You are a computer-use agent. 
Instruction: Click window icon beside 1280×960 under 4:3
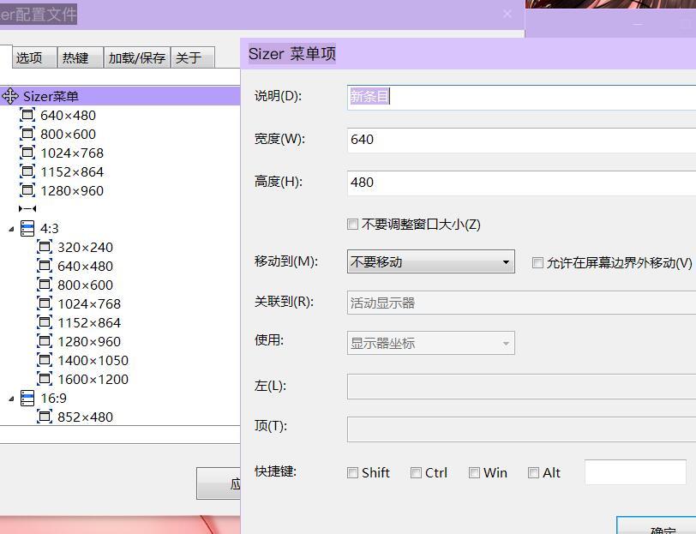click(x=45, y=341)
